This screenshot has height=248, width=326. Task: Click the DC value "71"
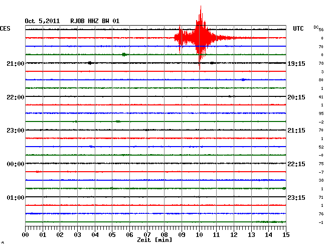pyautogui.click(x=321, y=197)
